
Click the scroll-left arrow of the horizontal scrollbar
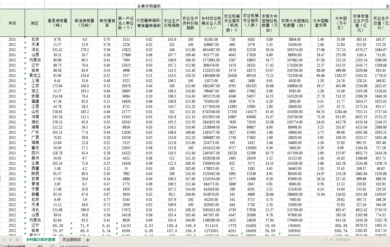pos(331,239)
